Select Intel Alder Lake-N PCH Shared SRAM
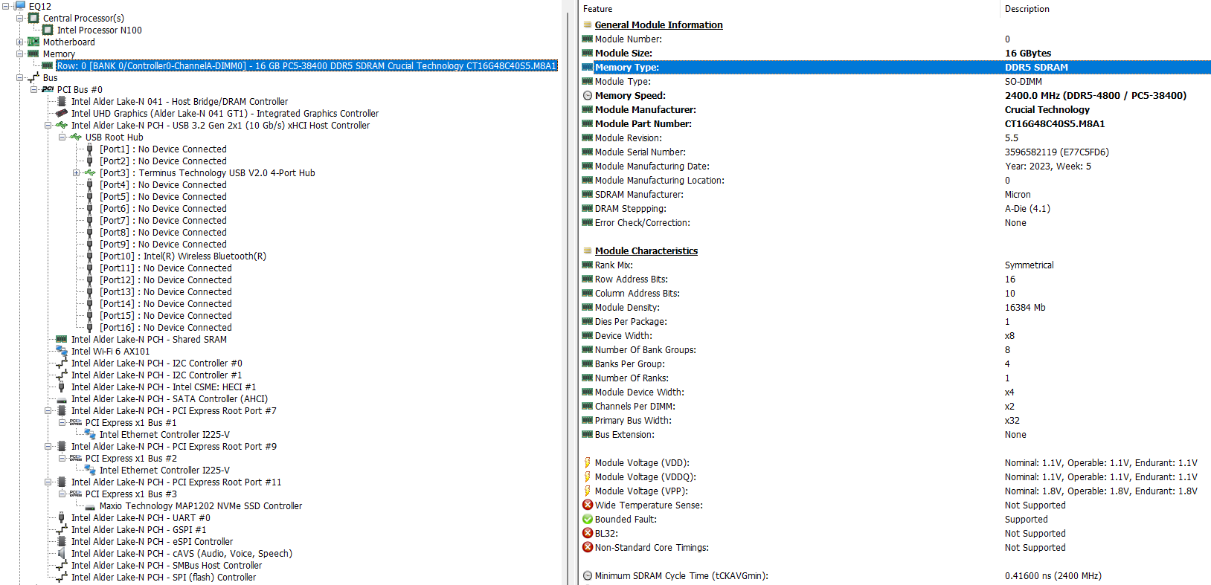This screenshot has height=585, width=1211. point(149,339)
